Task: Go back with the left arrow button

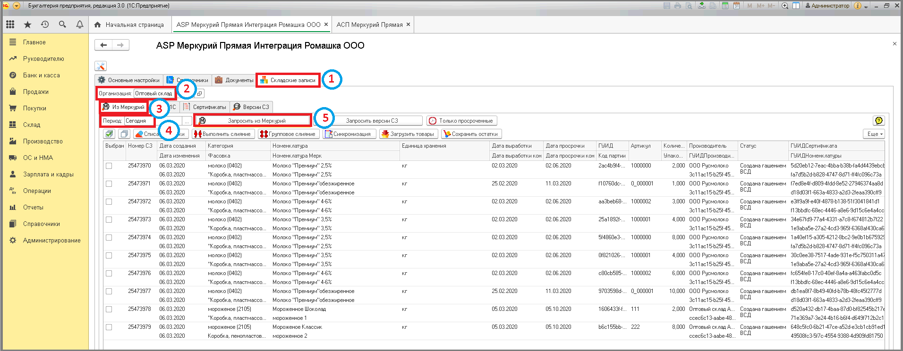Action: pos(103,45)
